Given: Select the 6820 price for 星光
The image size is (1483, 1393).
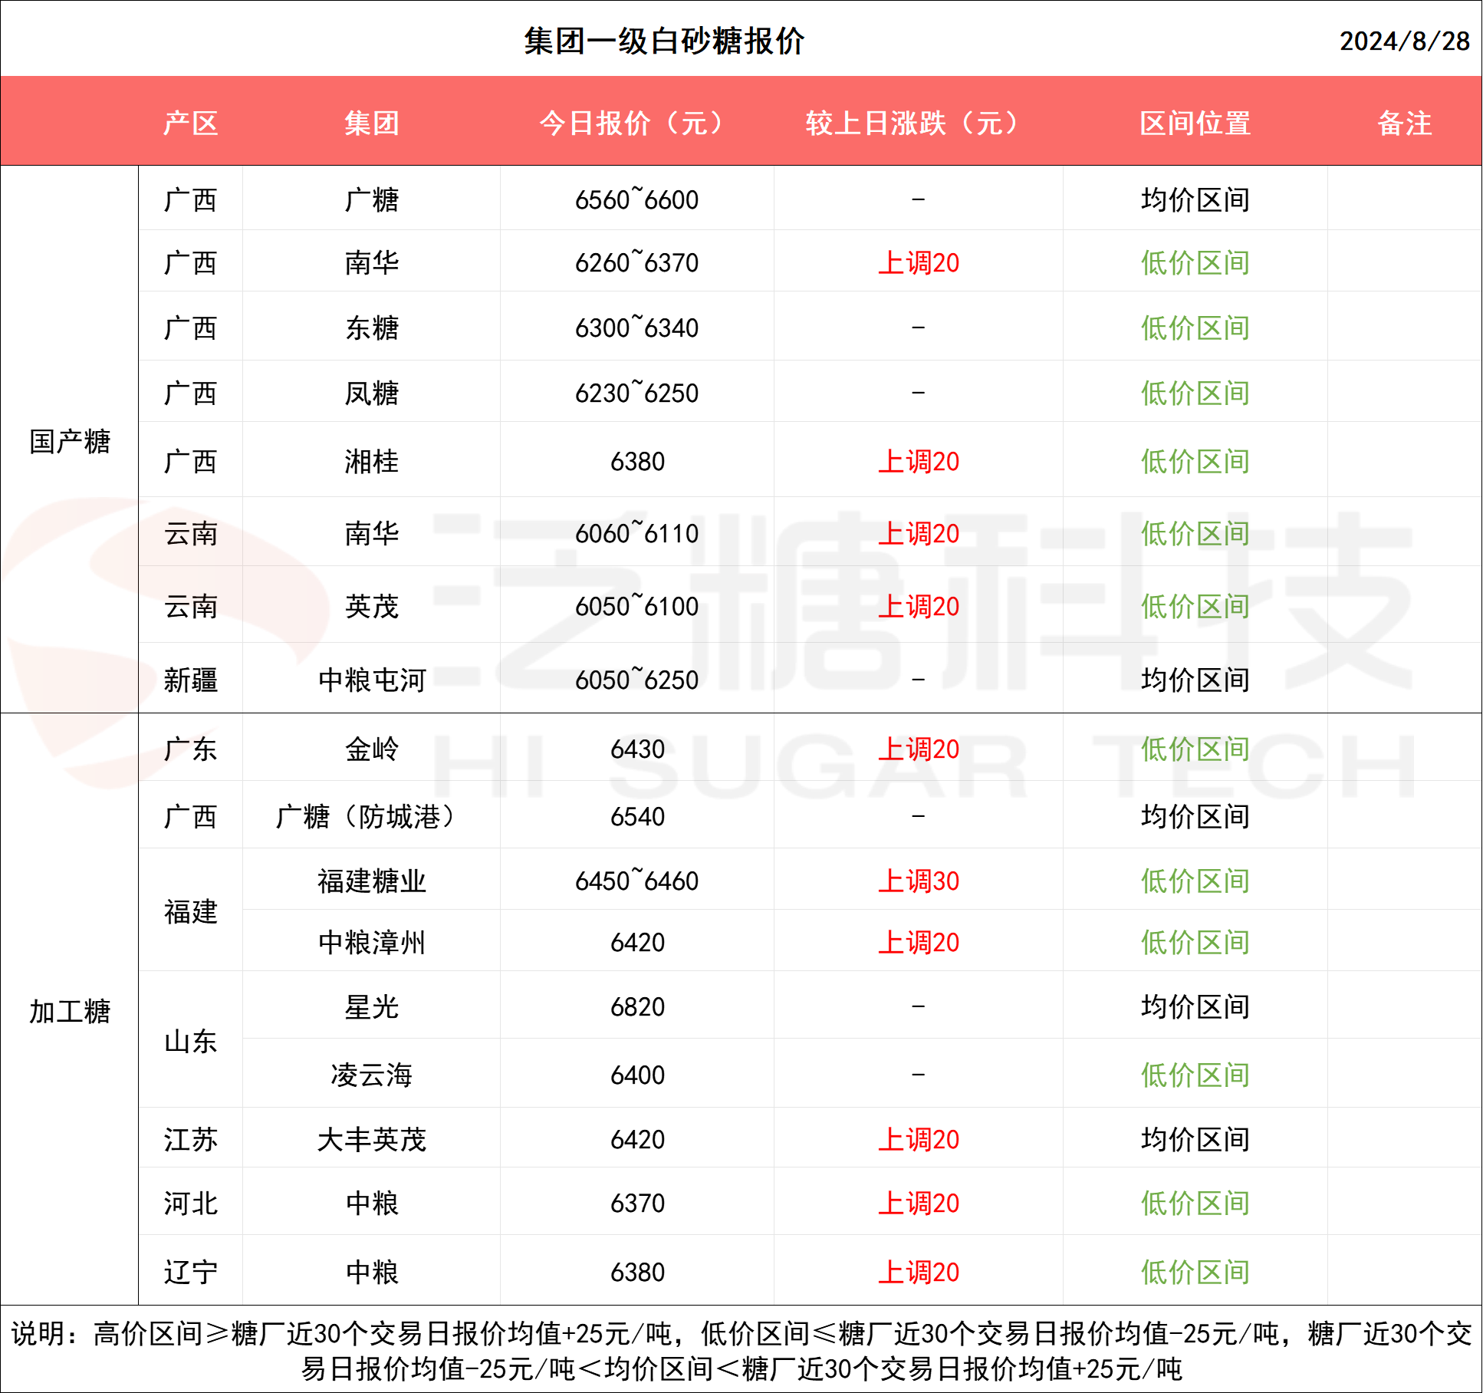Looking at the screenshot, I should 636,1006.
